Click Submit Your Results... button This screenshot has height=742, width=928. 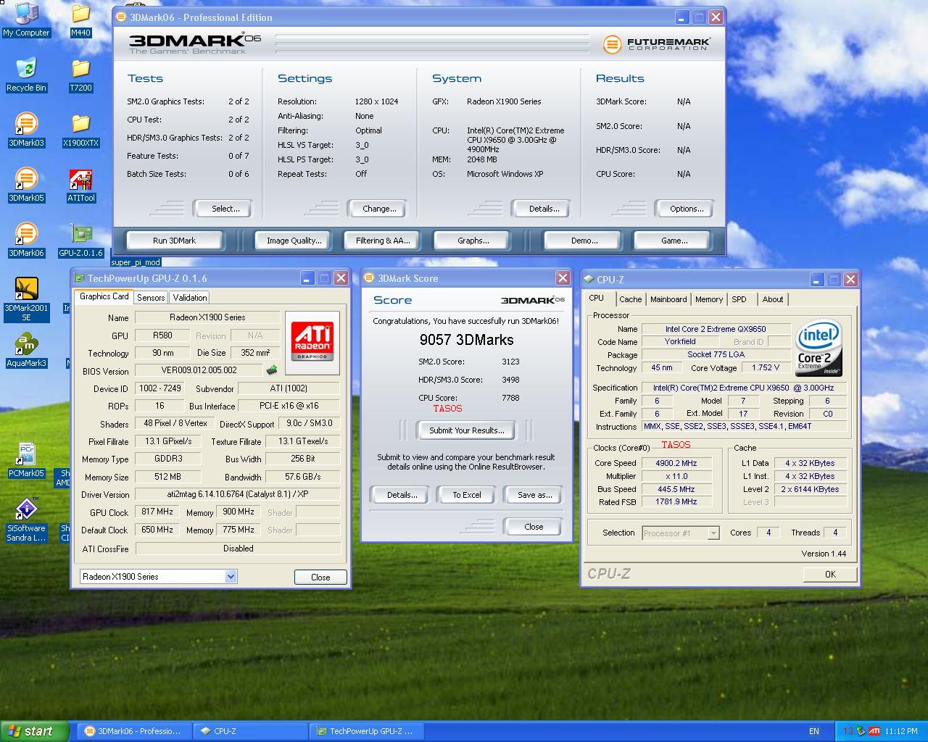(466, 430)
